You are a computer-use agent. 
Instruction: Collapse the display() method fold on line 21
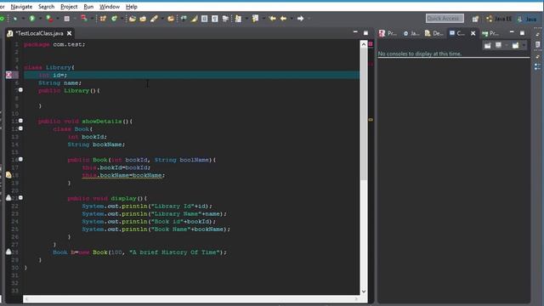20,198
